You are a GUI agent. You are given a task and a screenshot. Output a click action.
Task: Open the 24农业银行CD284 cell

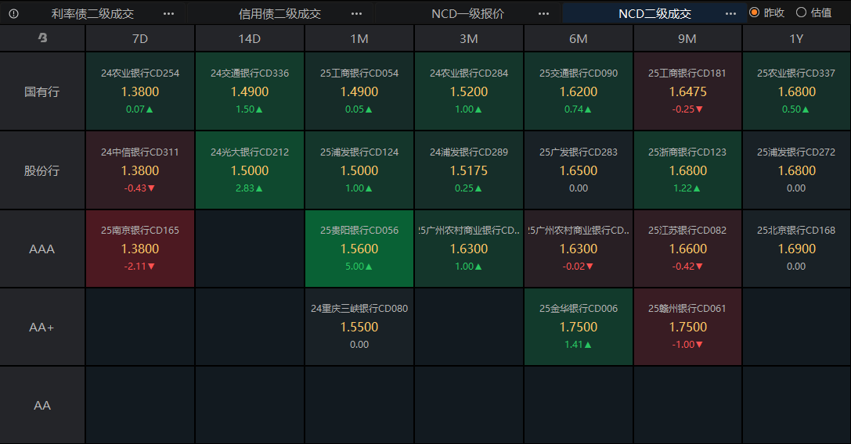(469, 91)
